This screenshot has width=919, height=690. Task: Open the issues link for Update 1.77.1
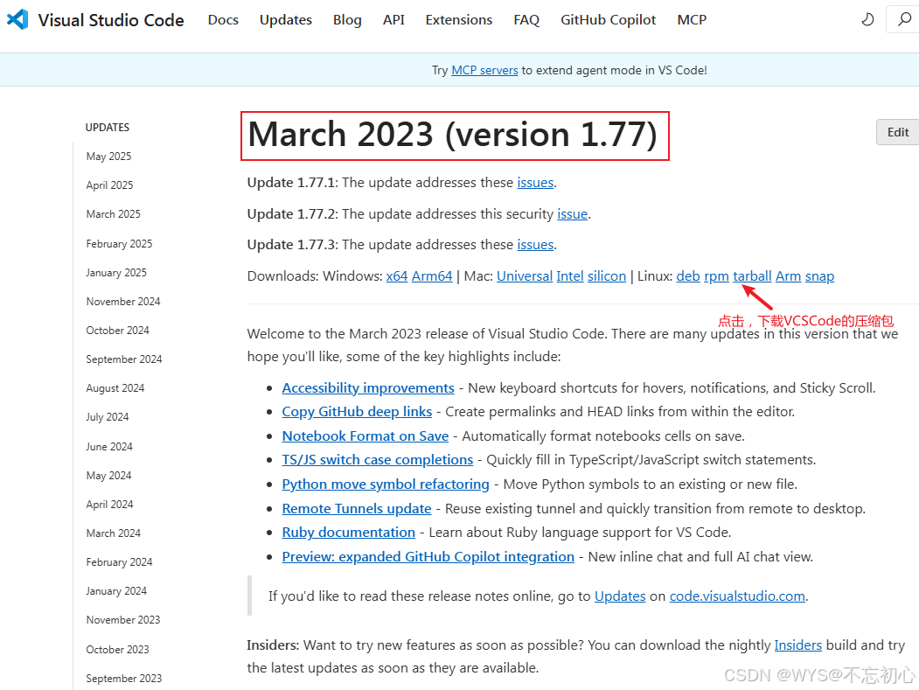(535, 183)
